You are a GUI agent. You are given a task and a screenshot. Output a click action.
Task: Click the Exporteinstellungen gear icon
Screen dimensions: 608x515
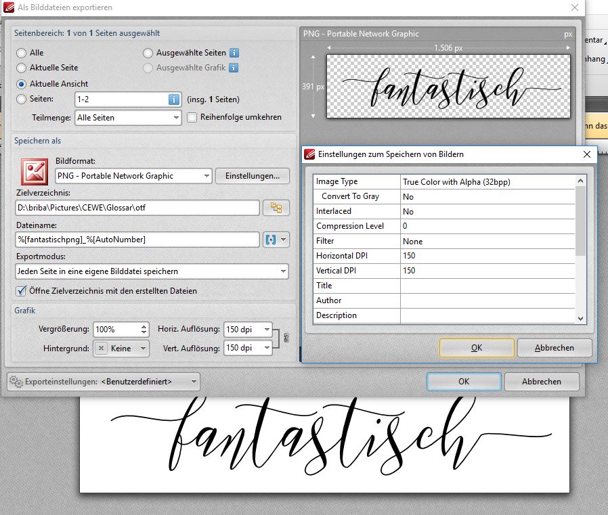coord(16,382)
